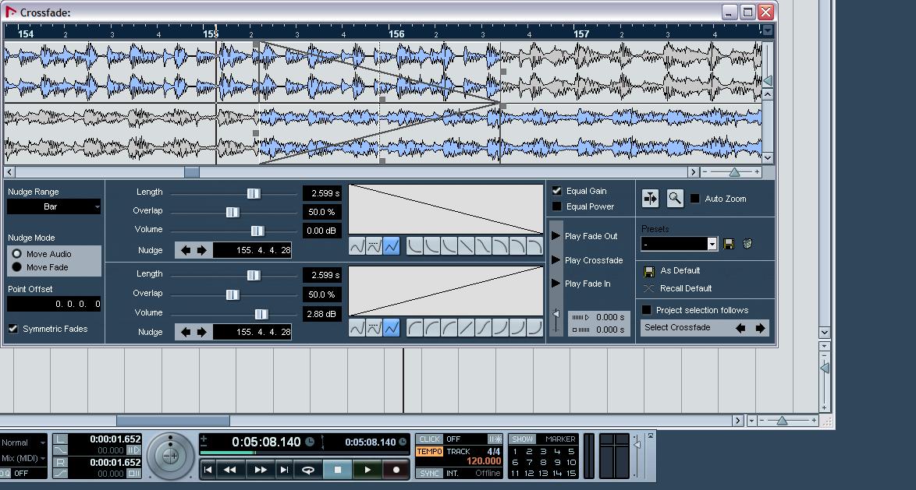The width and height of the screenshot is (916, 490).
Task: Delete the selected preset using the trash icon
Action: 747,243
